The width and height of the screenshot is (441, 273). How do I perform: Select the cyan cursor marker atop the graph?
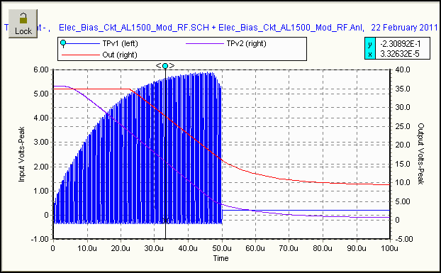point(165,66)
